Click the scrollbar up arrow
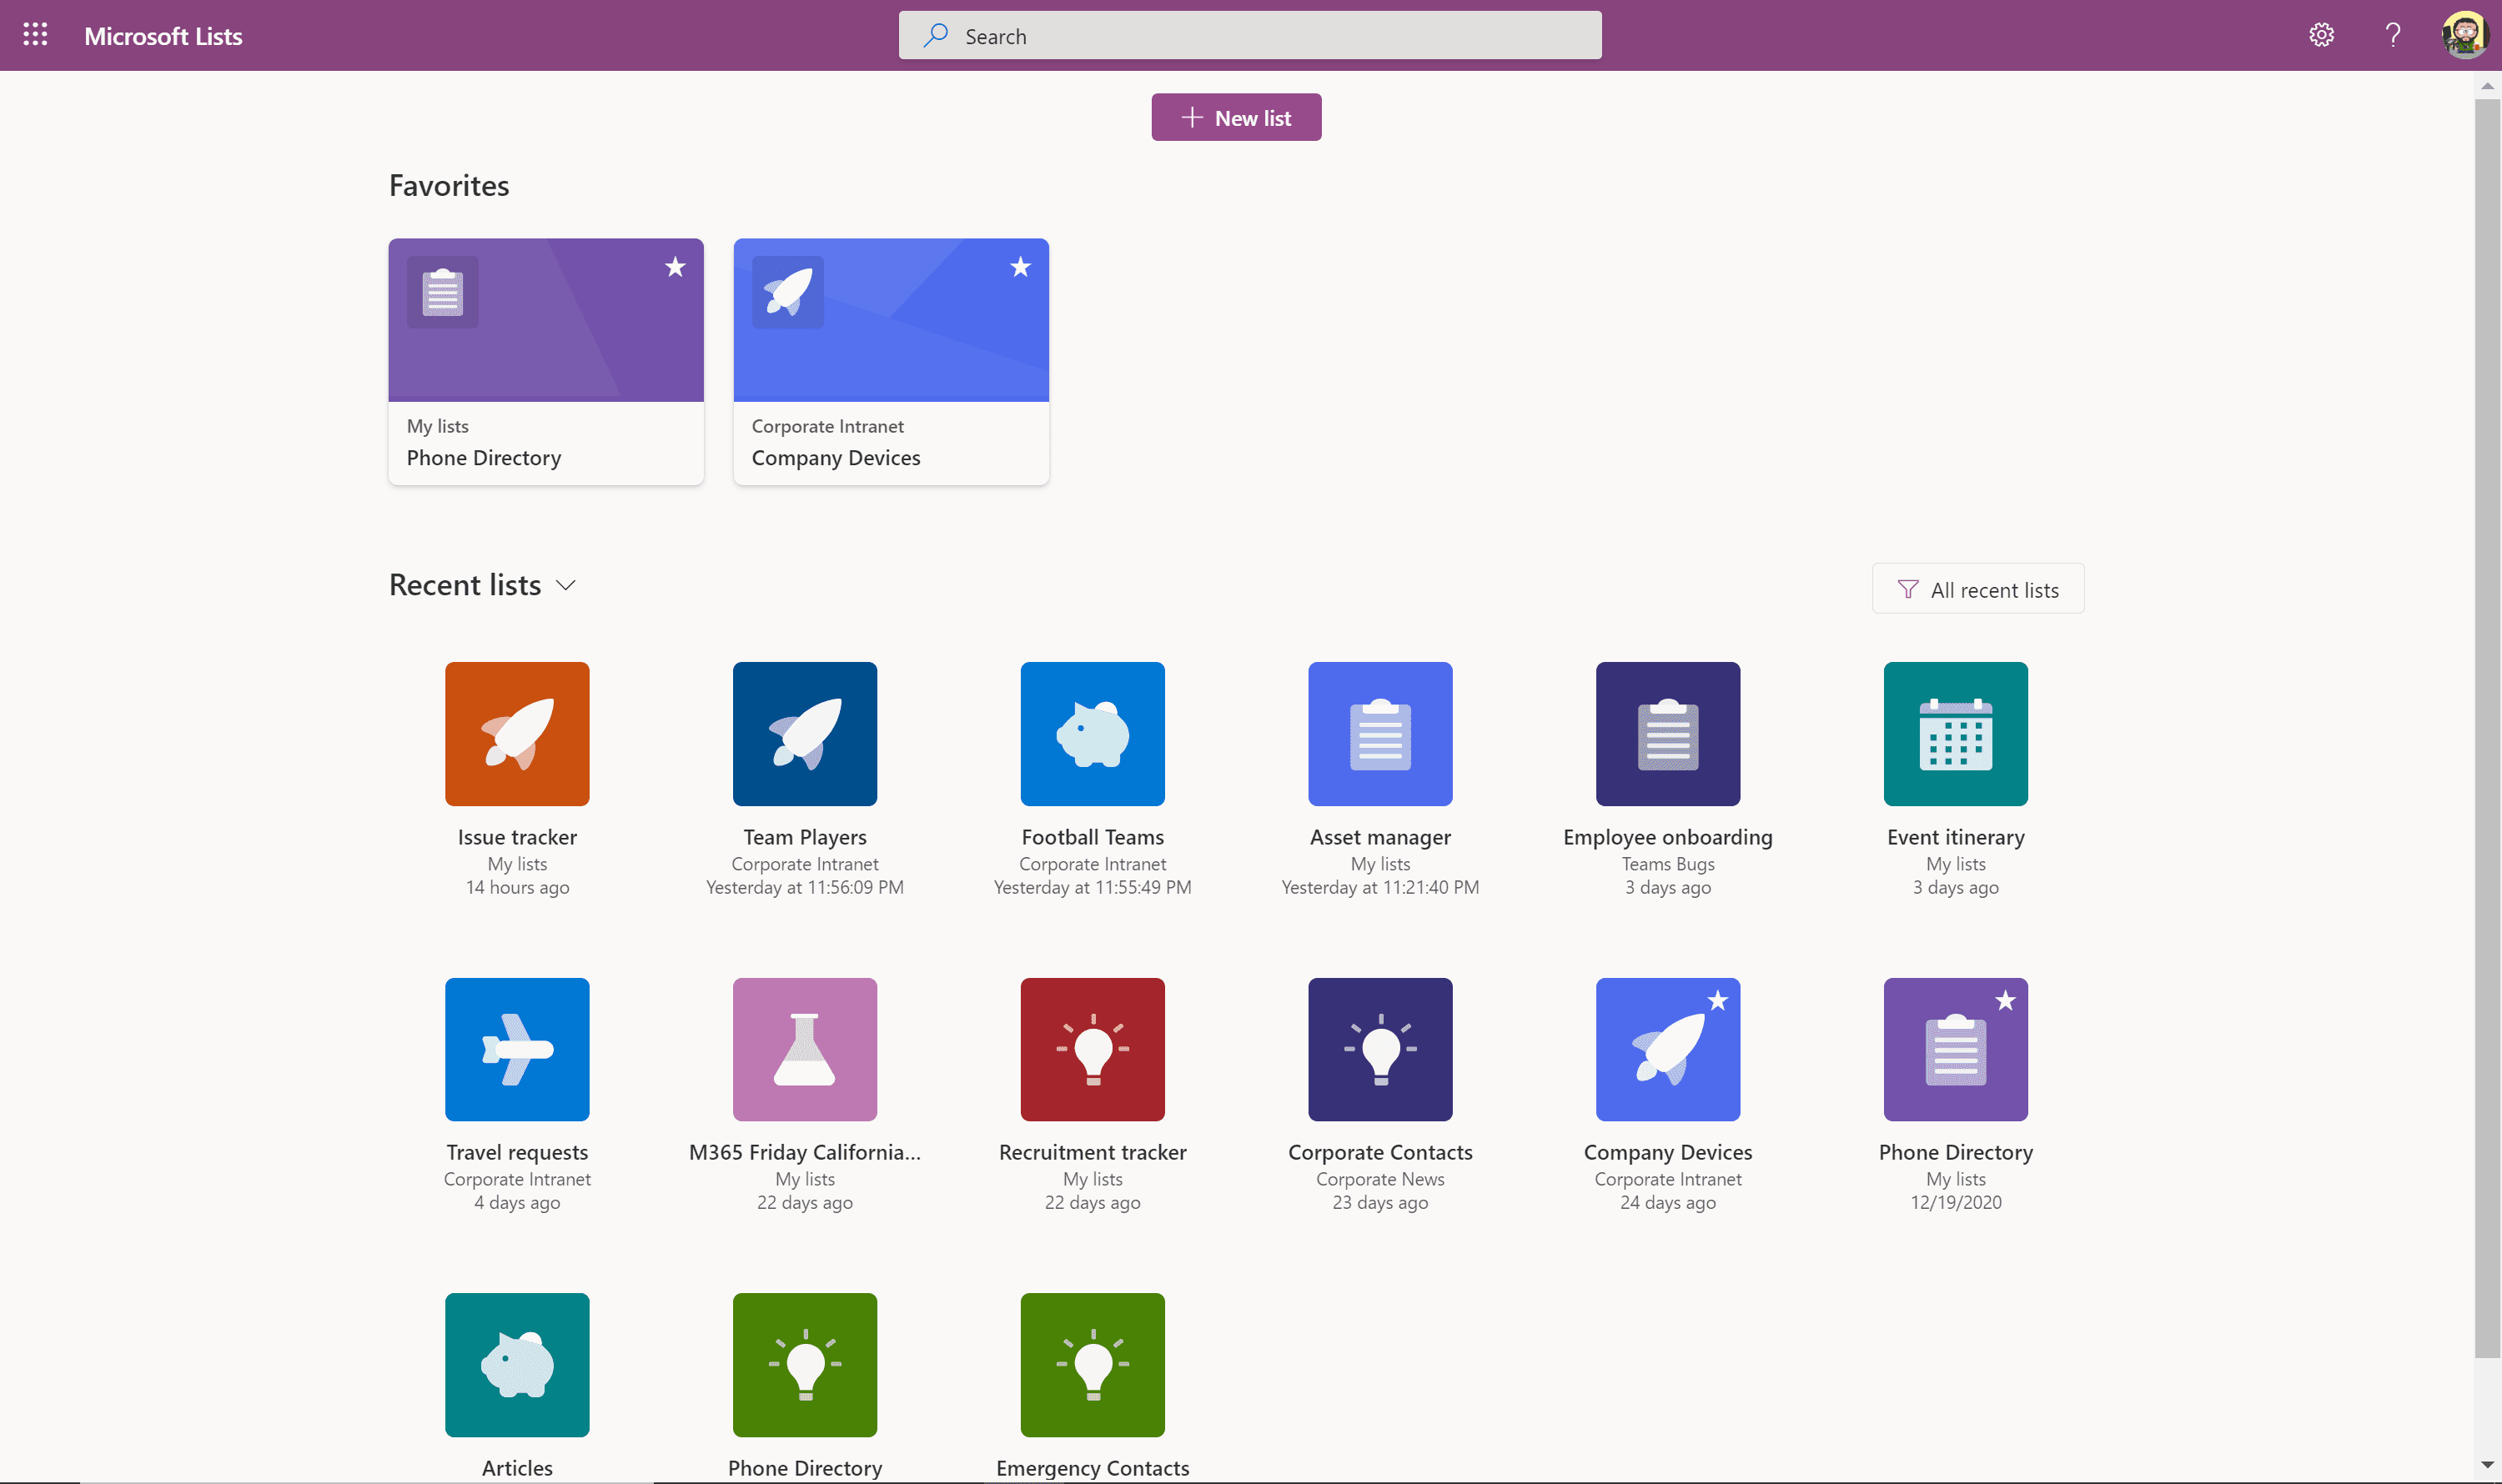The image size is (2502, 1484). [2488, 85]
